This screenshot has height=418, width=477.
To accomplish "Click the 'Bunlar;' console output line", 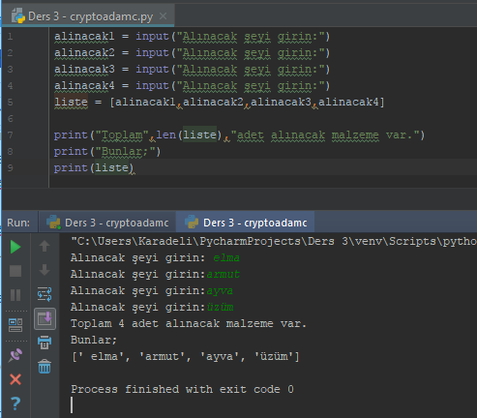I will pos(94,341).
